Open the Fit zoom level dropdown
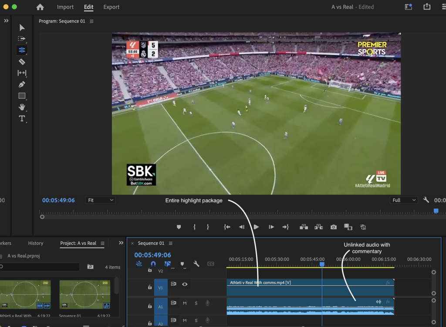This screenshot has height=327, width=446. click(100, 200)
